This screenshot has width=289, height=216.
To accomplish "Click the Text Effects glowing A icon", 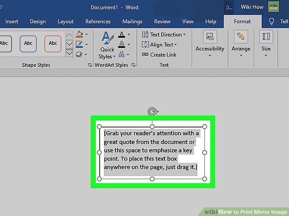I will point(121,54).
